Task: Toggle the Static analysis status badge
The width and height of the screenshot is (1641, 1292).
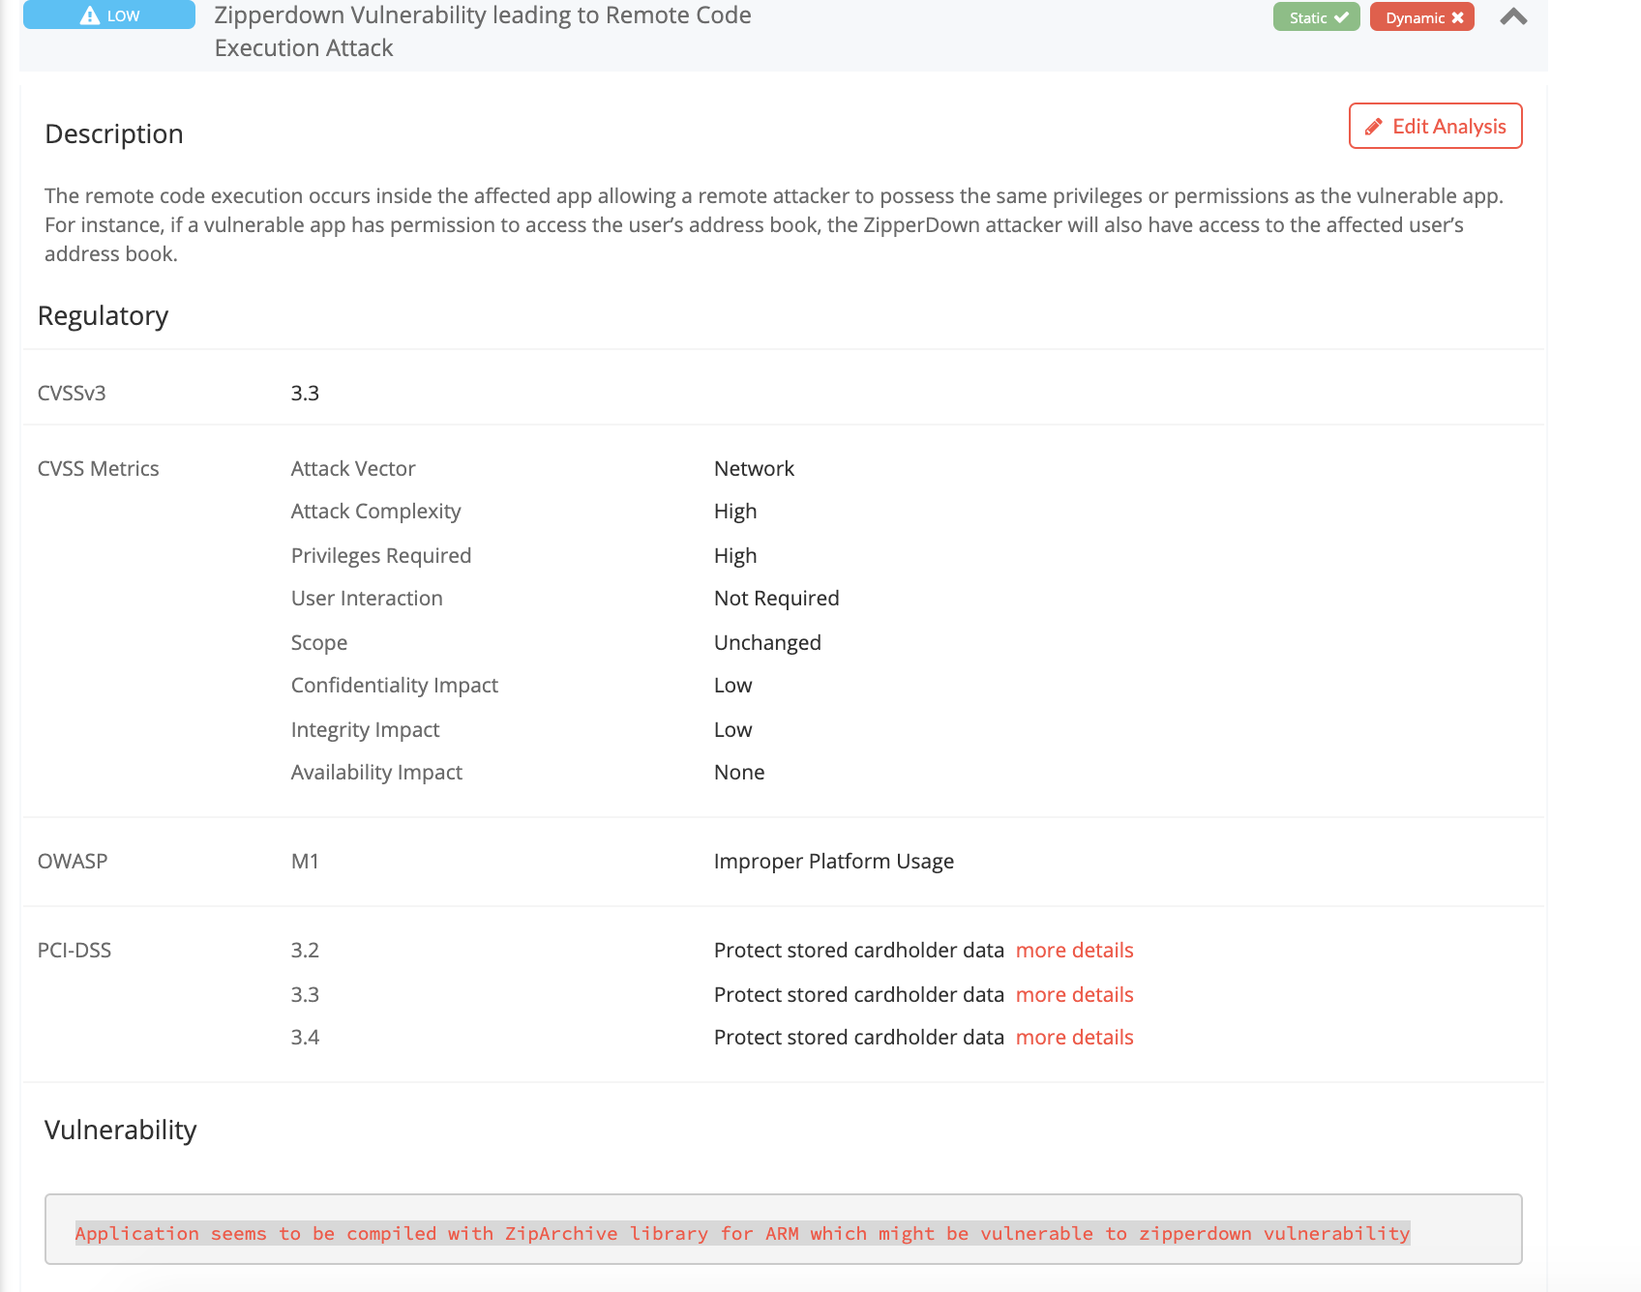Action: (1316, 16)
